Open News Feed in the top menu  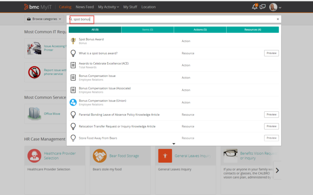[x=85, y=7]
